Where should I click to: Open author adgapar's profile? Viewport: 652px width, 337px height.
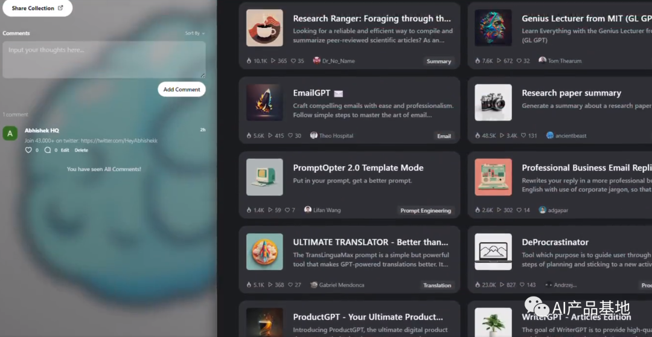tap(554, 210)
